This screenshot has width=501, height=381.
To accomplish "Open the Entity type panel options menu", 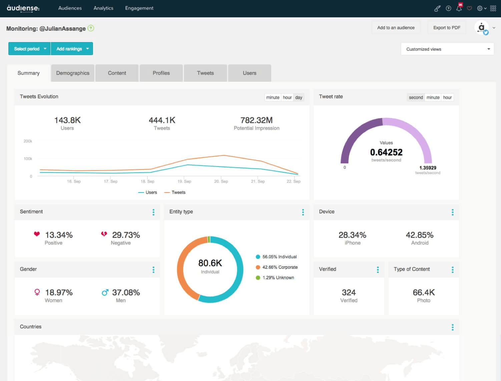I will click(x=303, y=212).
